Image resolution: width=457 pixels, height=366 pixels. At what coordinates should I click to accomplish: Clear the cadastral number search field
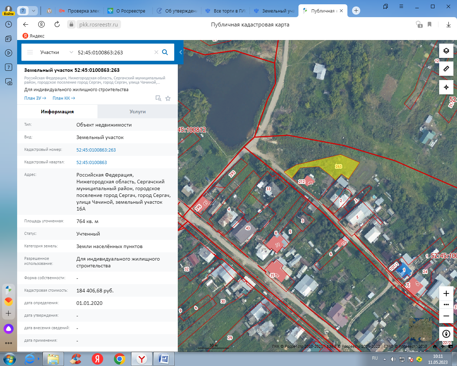(156, 52)
